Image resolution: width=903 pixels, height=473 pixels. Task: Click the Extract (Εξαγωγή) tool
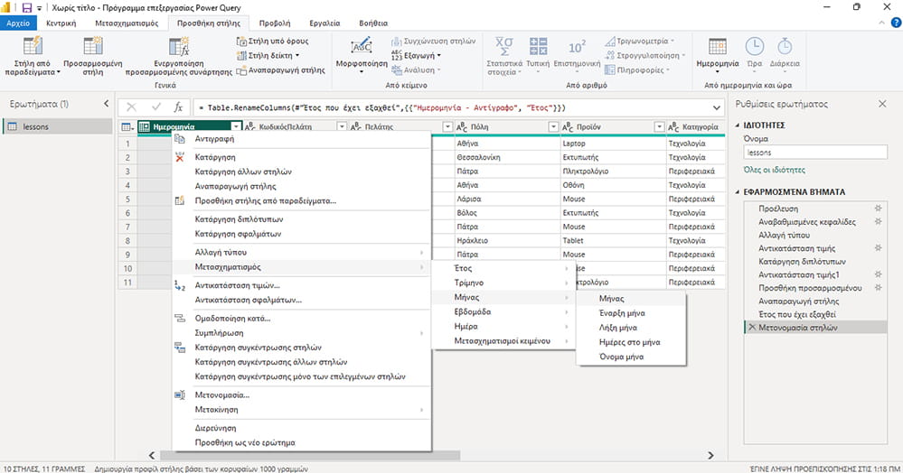[x=416, y=56]
